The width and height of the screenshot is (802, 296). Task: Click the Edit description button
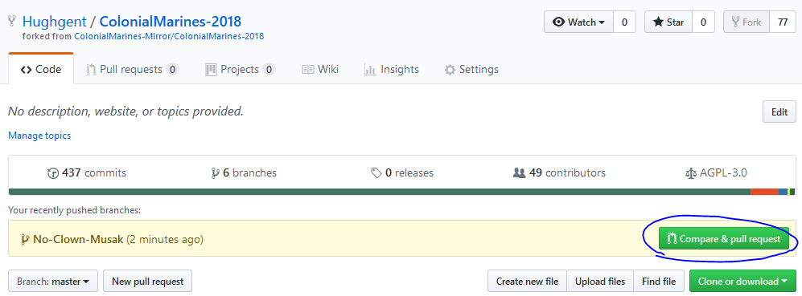pos(779,112)
